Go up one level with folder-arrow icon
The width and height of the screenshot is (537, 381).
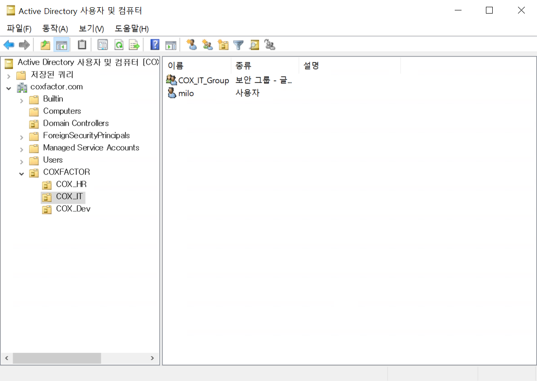pyautogui.click(x=45, y=44)
